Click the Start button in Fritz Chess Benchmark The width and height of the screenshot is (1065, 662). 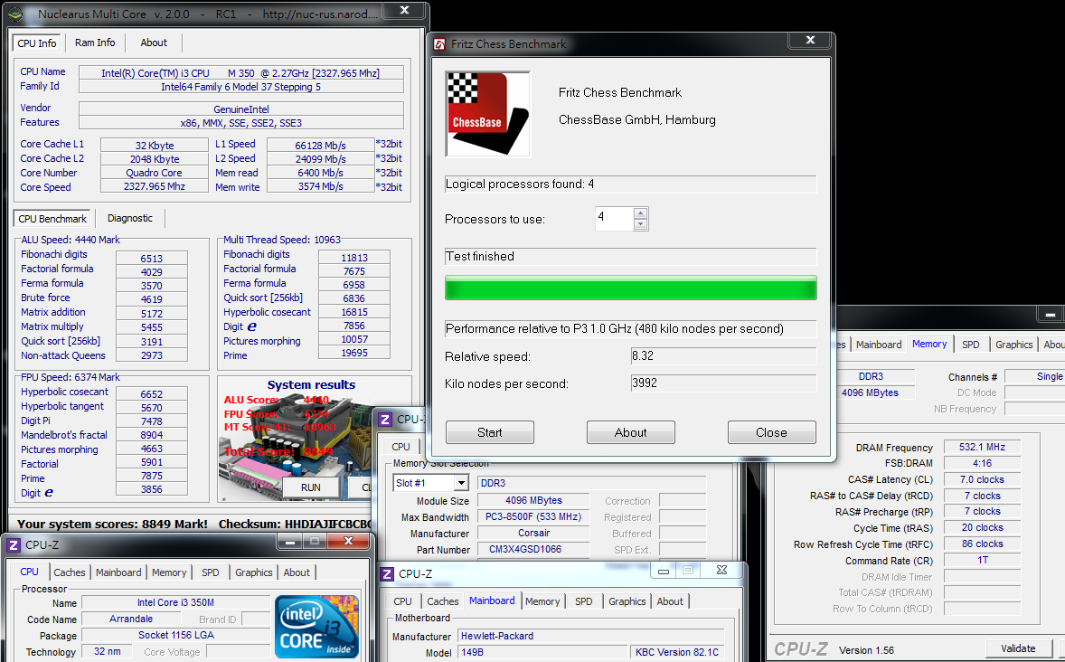click(x=490, y=432)
